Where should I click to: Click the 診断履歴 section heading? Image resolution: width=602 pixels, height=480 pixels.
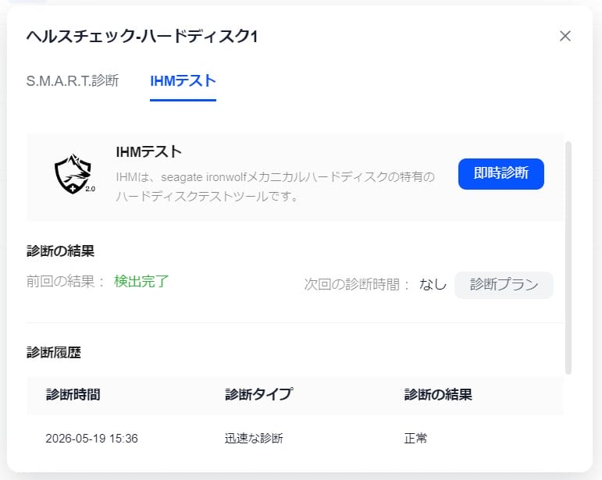point(54,352)
